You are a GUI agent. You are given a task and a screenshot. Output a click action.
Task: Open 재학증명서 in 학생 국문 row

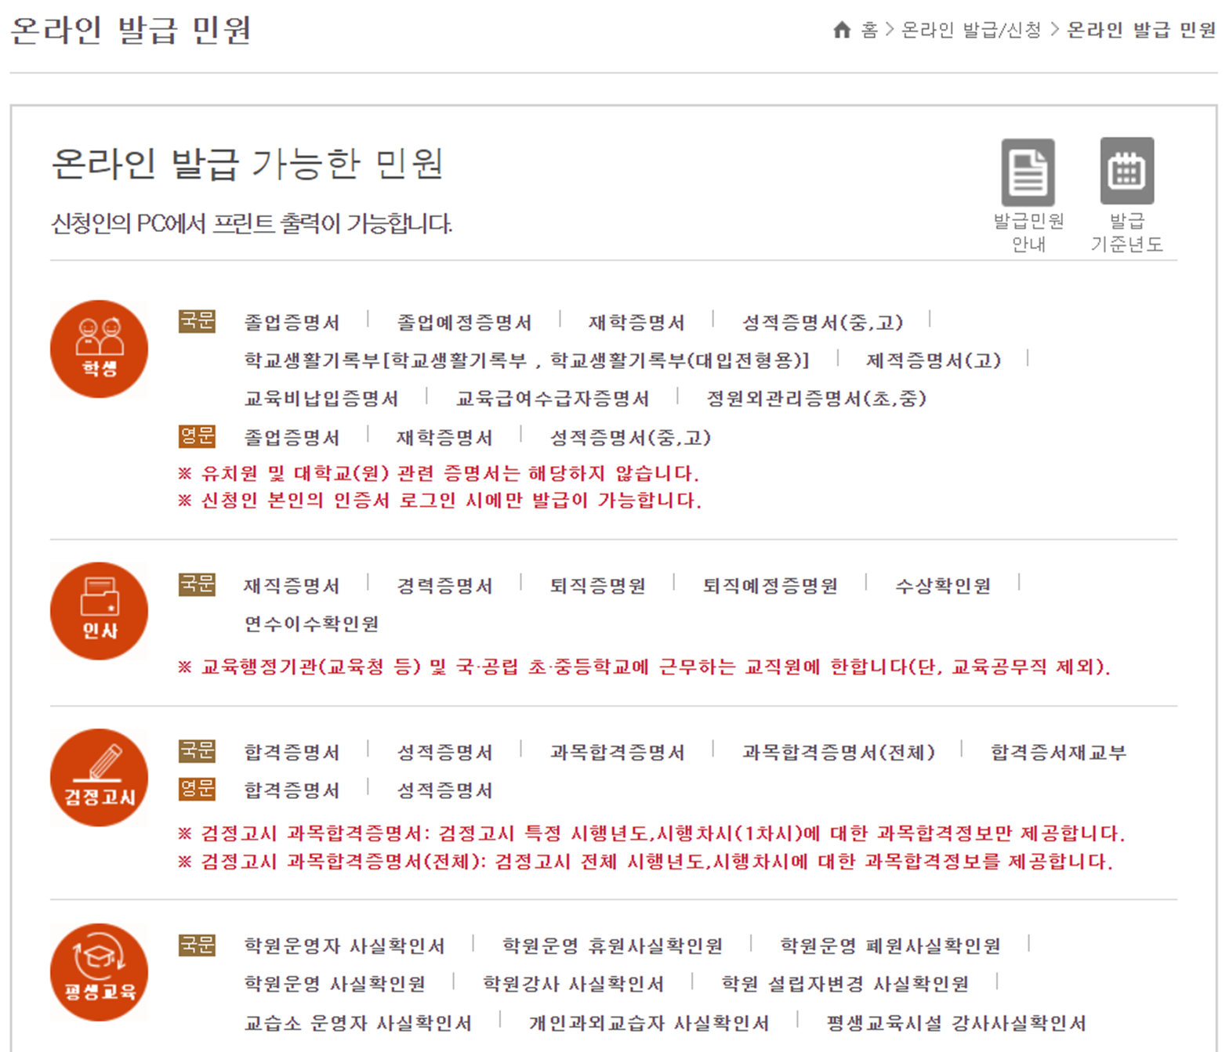click(636, 323)
